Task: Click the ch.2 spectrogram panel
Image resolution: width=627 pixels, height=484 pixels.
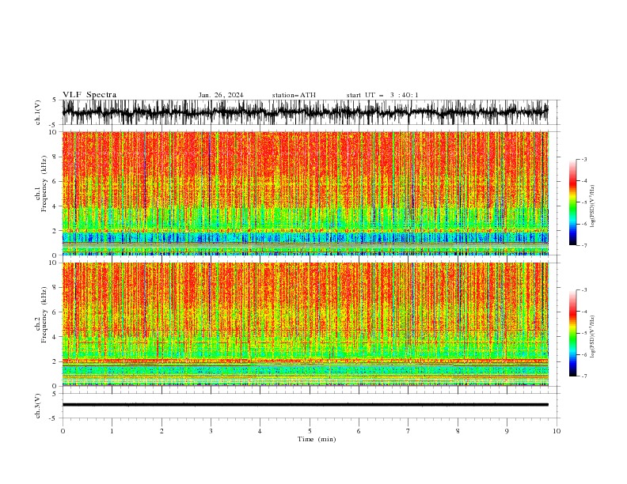Action: (305, 324)
